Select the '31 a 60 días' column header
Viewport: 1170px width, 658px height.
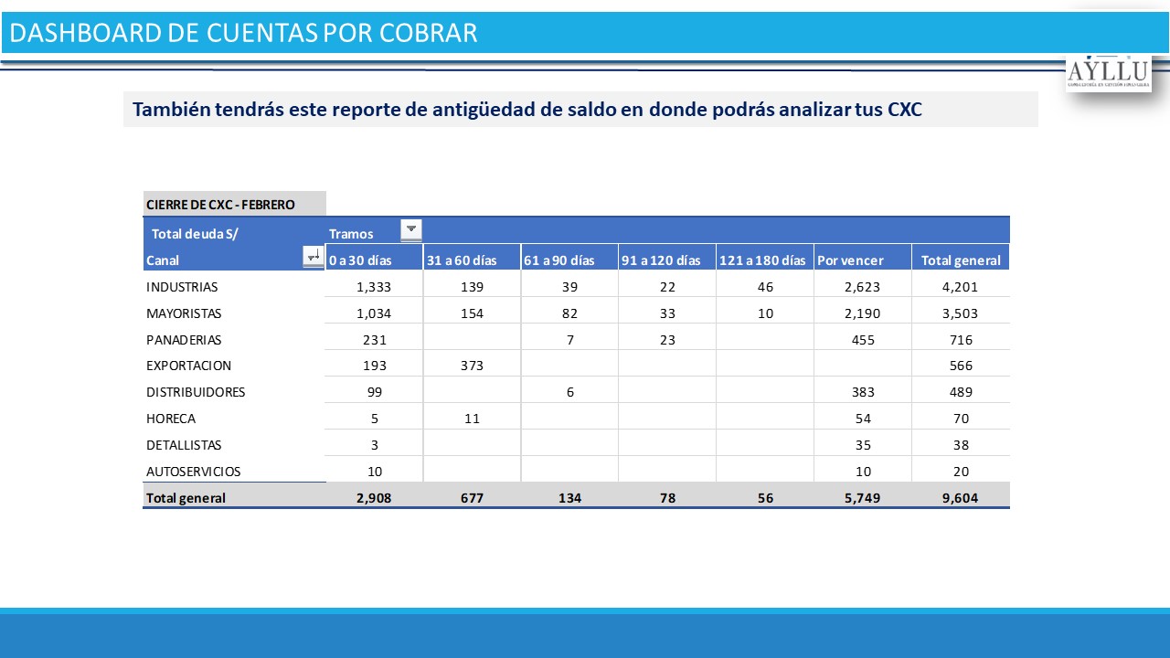coord(462,260)
